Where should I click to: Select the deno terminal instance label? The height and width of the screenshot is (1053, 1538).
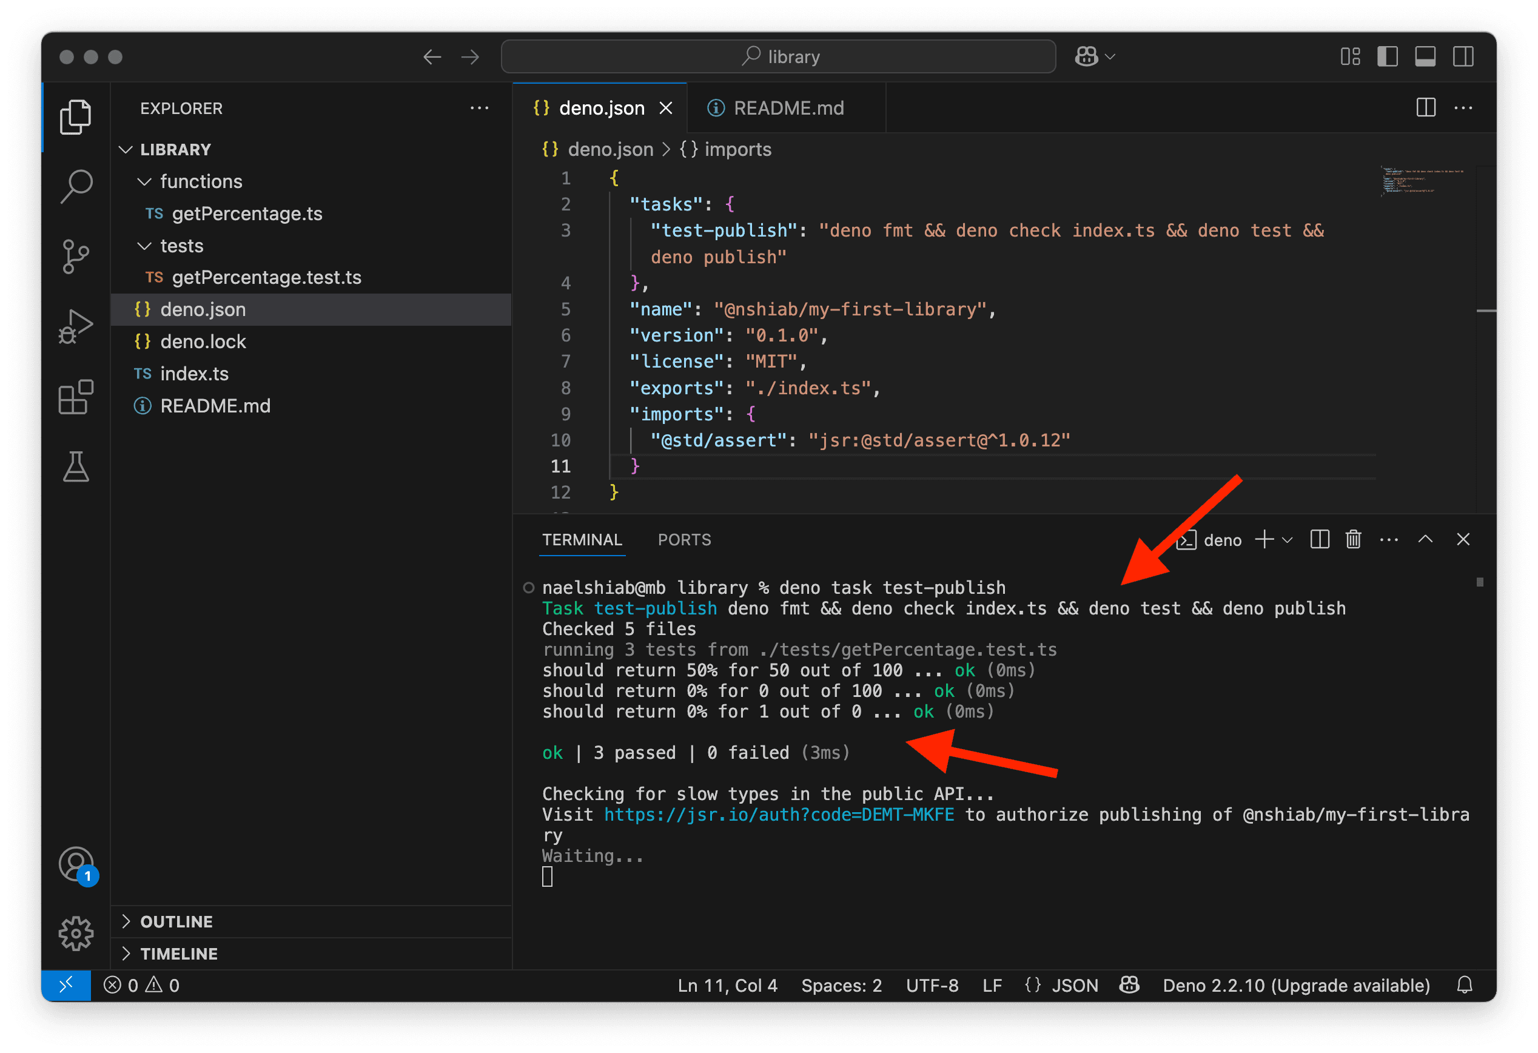coord(1209,540)
